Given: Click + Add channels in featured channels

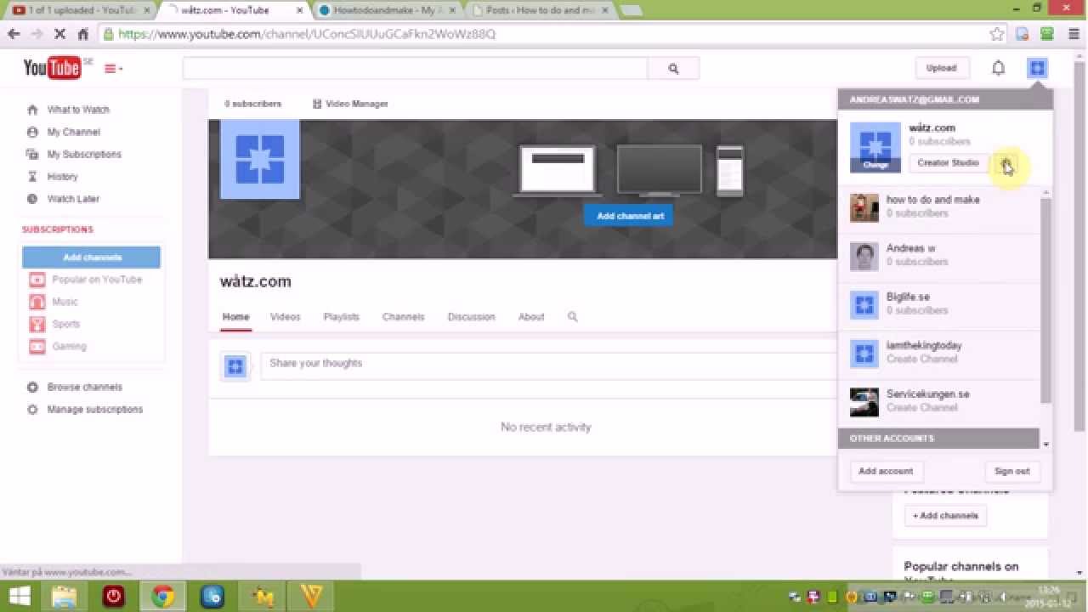Looking at the screenshot, I should [946, 516].
